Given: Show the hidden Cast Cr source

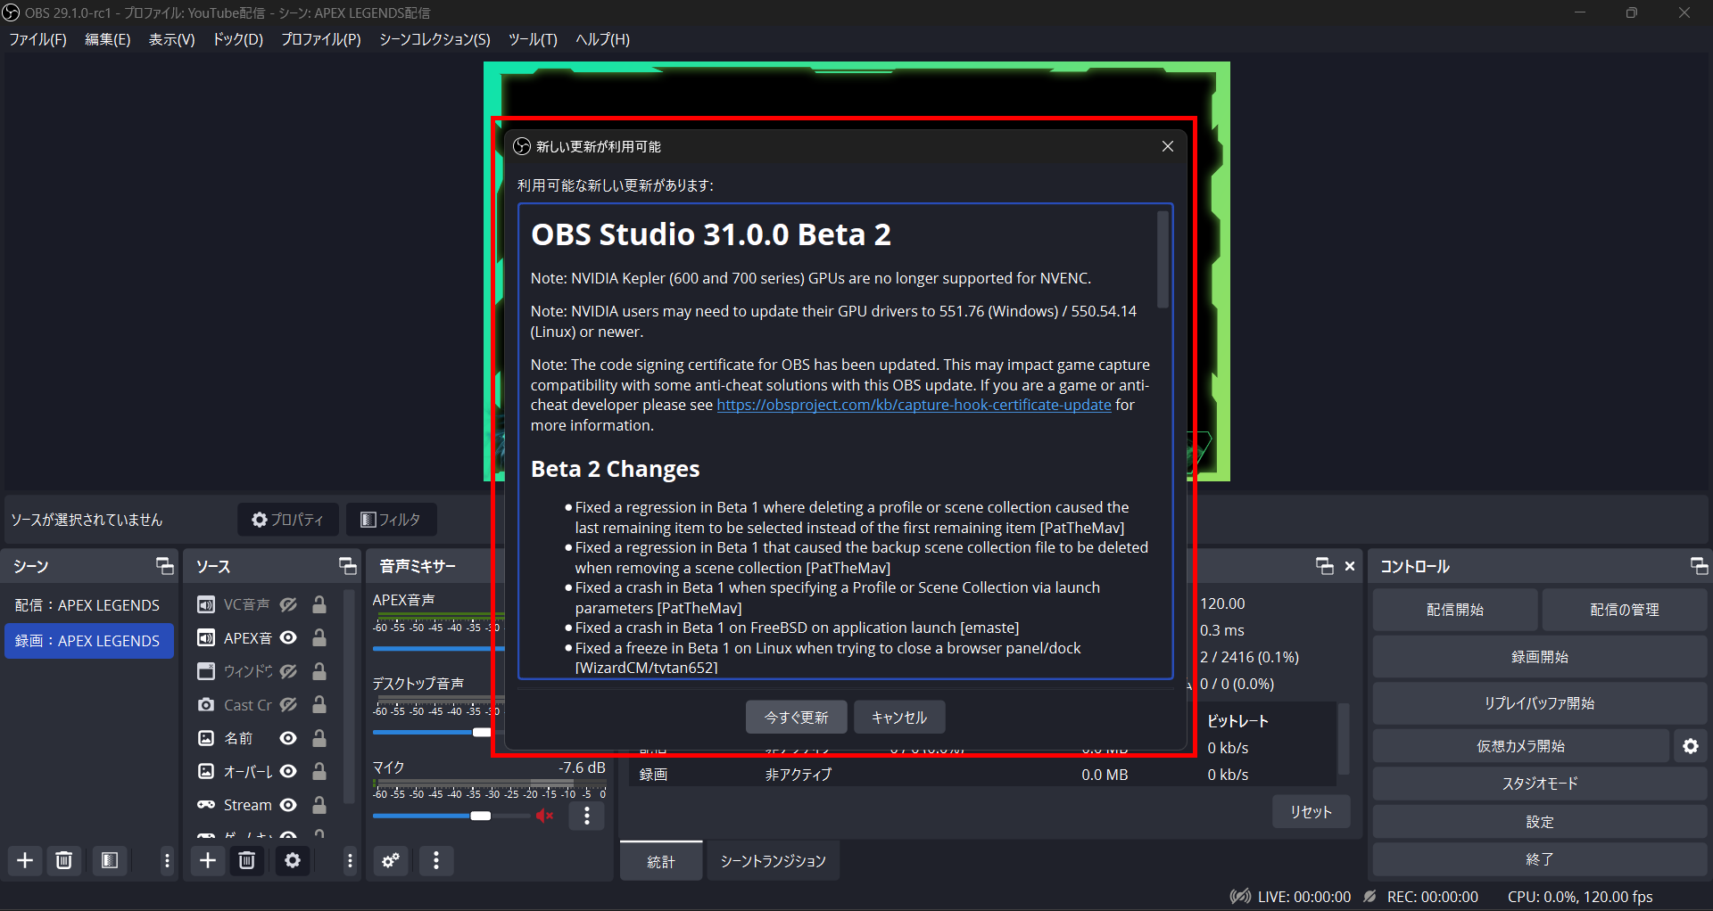Looking at the screenshot, I should (x=288, y=704).
